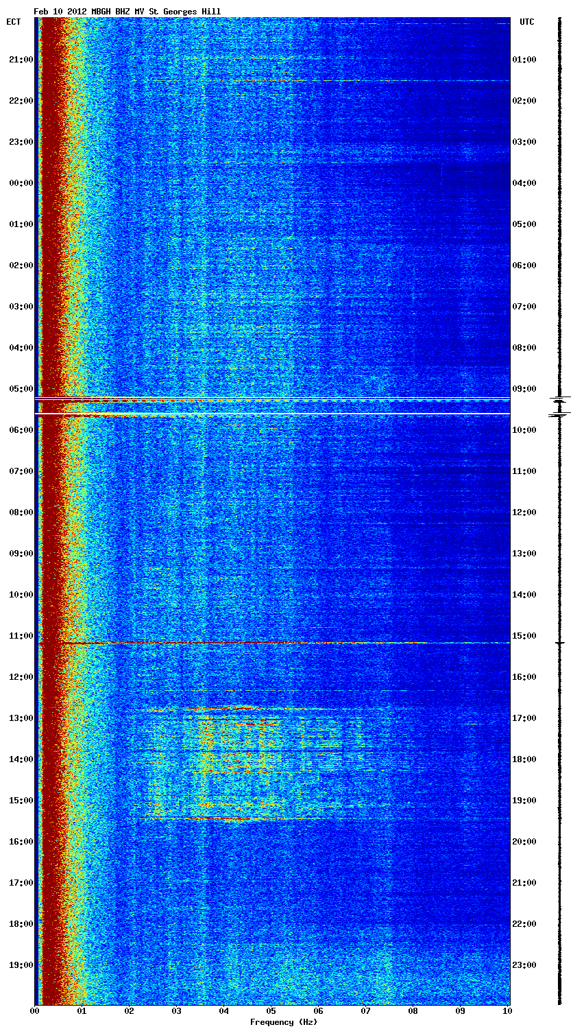
Task: Click the 01:00 label on the ECT axis
Action: (21, 224)
